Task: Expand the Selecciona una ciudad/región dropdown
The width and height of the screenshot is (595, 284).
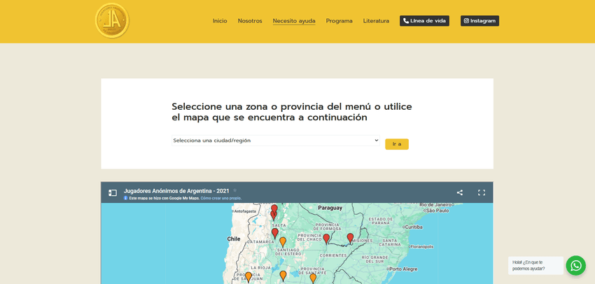Action: [x=276, y=141]
